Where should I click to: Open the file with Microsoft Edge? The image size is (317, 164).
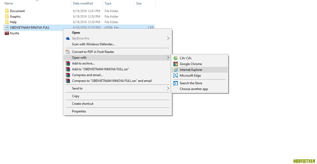tap(200, 76)
